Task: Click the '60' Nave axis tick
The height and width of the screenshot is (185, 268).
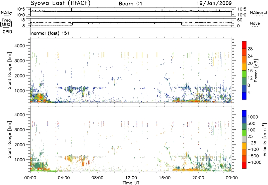Action: click(x=240, y=20)
